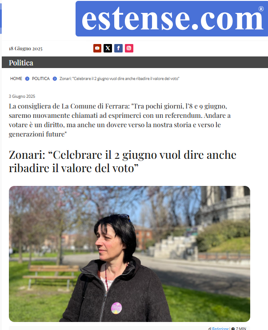Viewport: 268px width, 330px height.
Task: Open the Instagram profile icon
Action: 129,48
